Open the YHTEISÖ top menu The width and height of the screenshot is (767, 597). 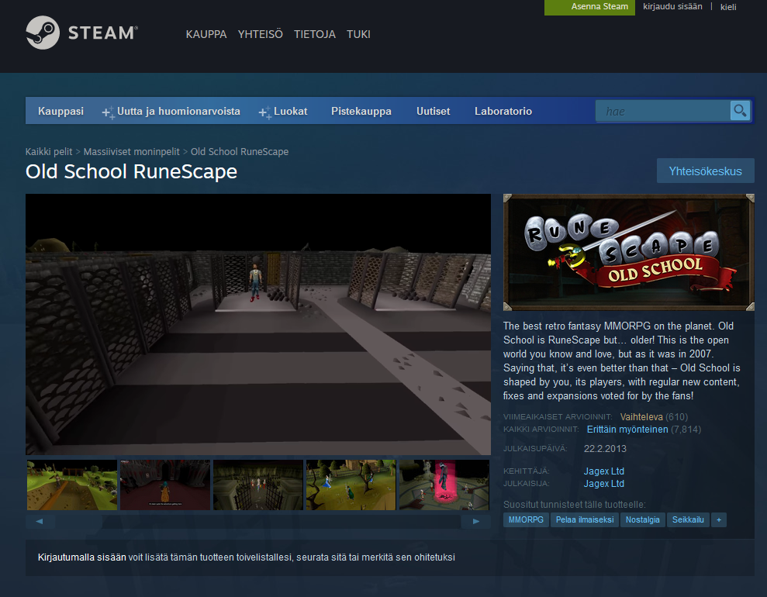(x=261, y=34)
